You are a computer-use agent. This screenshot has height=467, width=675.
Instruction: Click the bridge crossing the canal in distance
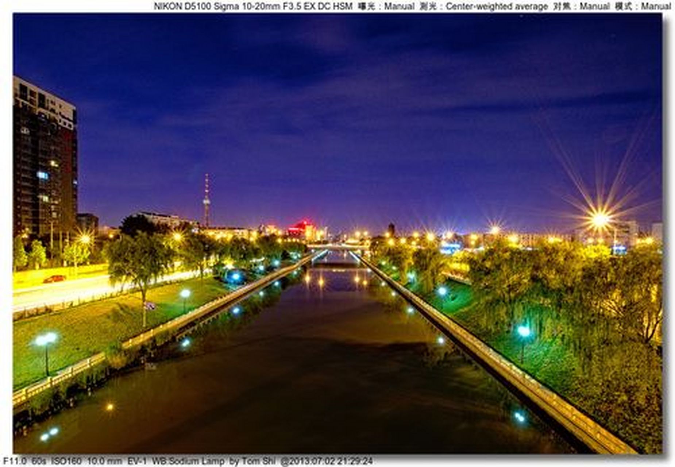point(337,247)
